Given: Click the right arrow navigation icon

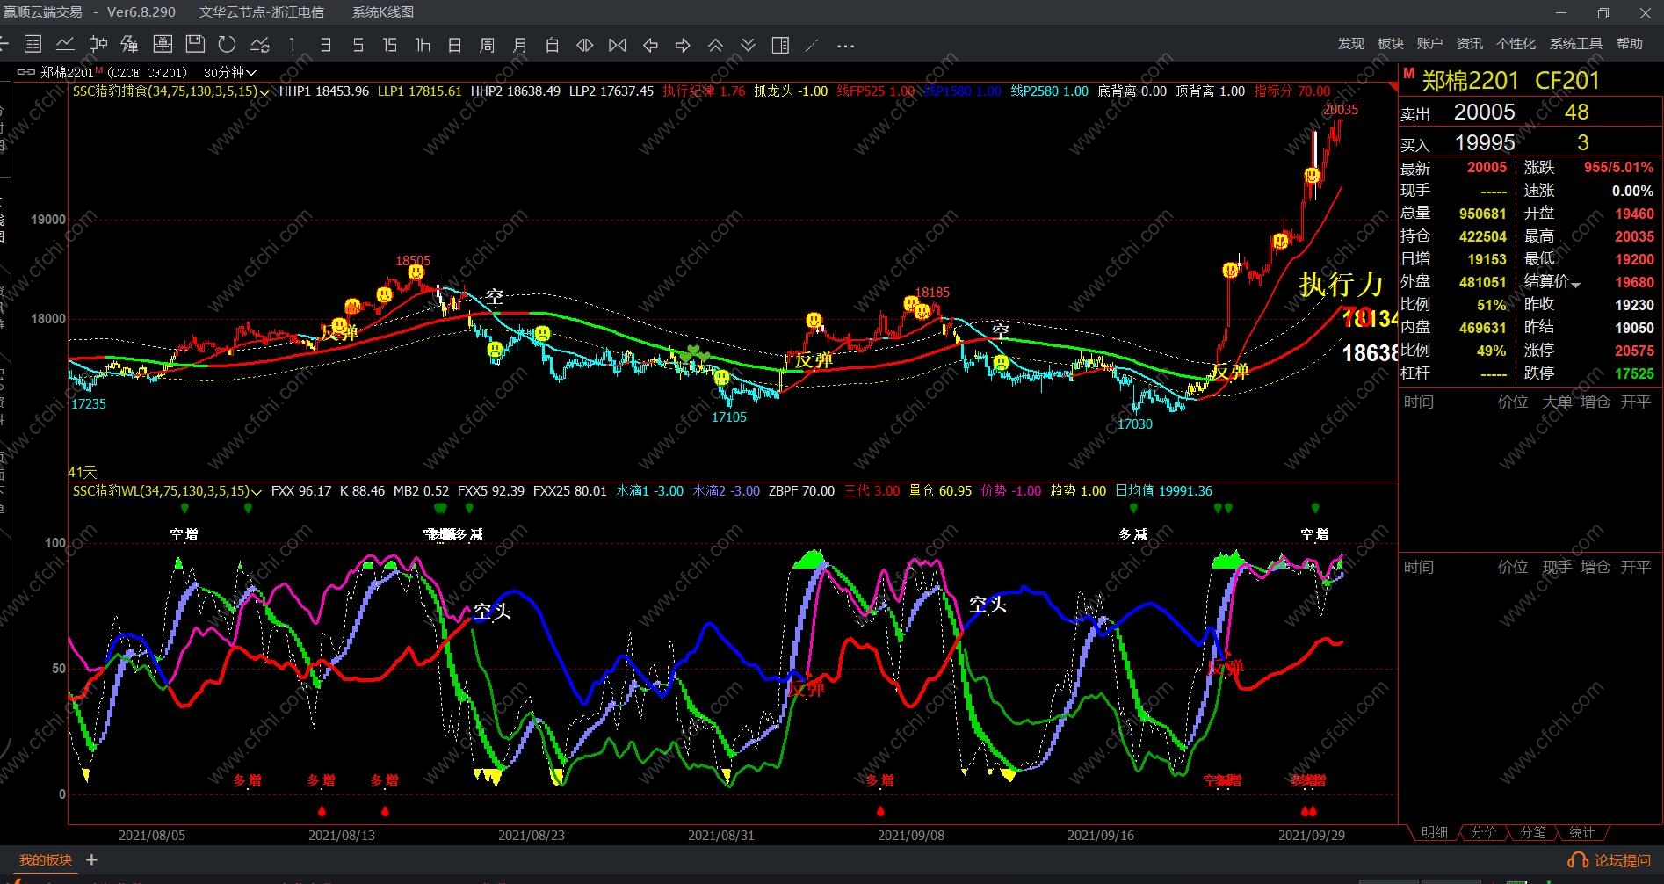Looking at the screenshot, I should [683, 45].
